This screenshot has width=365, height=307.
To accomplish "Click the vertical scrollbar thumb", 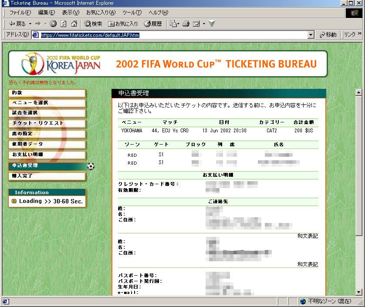I will [x=359, y=166].
